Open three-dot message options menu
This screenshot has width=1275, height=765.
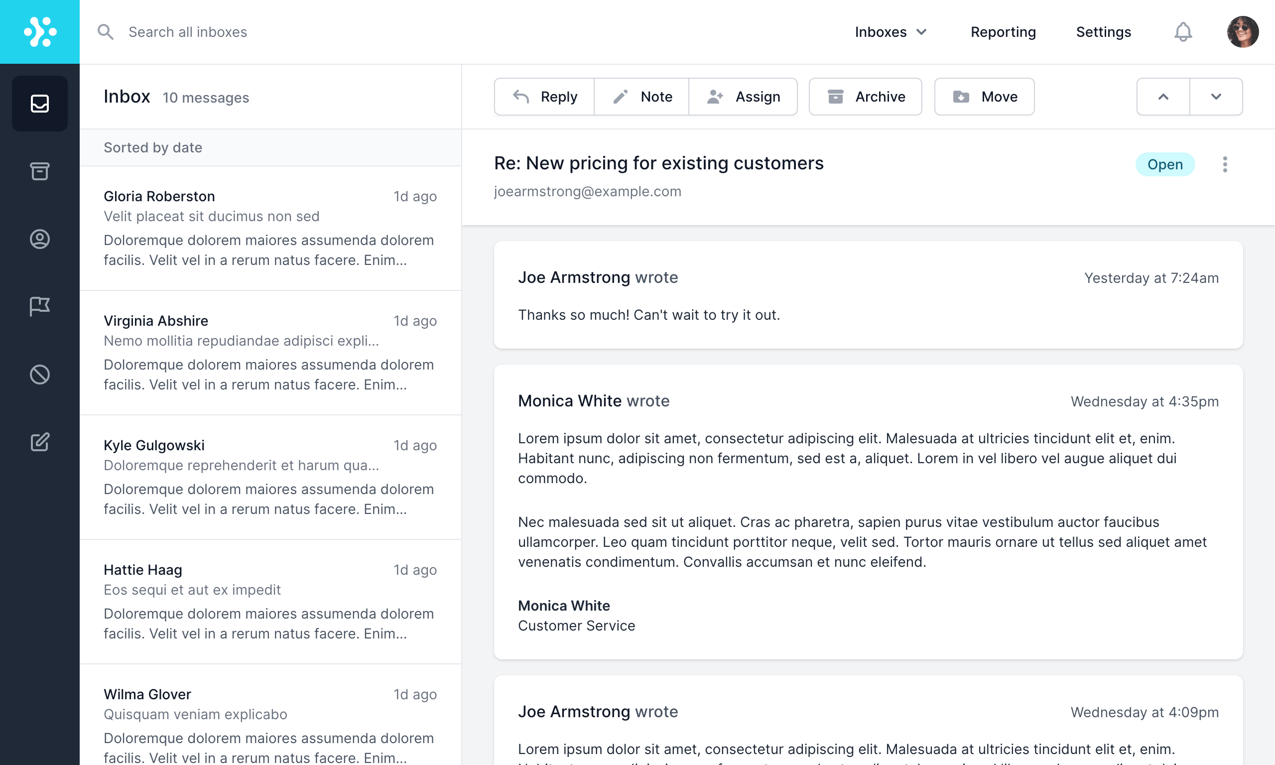[1225, 164]
